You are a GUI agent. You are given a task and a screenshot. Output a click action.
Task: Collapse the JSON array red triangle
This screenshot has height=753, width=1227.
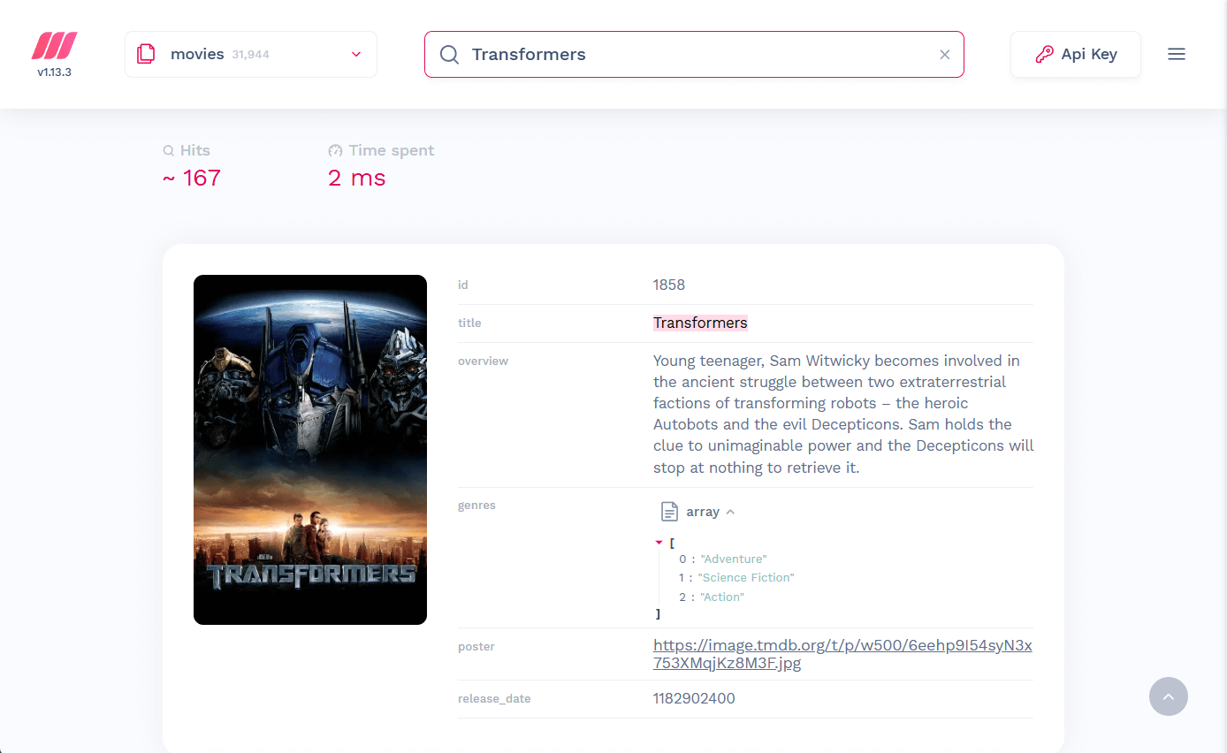659,542
